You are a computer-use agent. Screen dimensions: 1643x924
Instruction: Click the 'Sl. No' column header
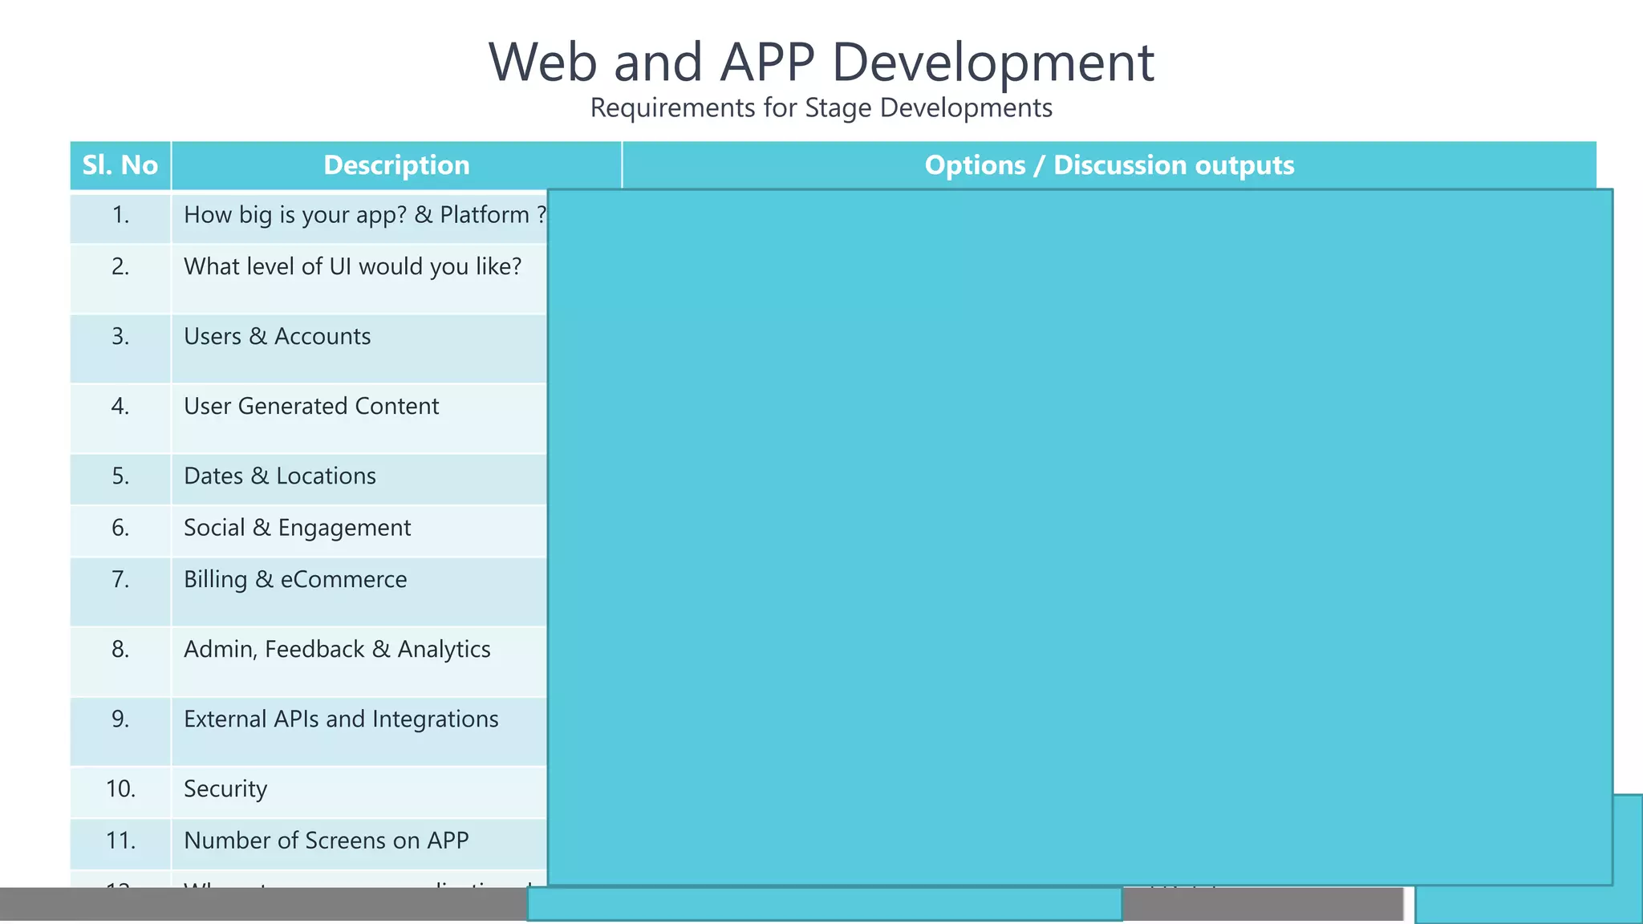point(120,165)
